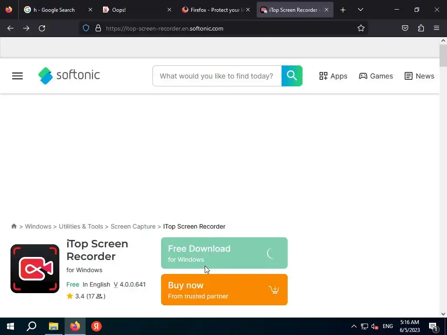The height and width of the screenshot is (335, 447).
Task: Open Utilities & Tools breadcrumb link
Action: 81,226
